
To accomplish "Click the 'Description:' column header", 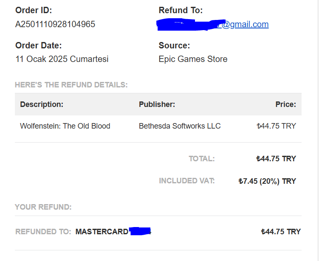I will [42, 104].
